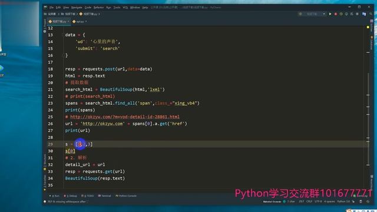Click the CRLF line separator in status bar

309,201
